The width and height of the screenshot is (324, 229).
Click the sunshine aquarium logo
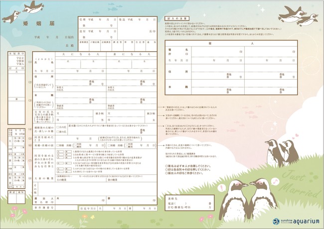(x=295, y=221)
